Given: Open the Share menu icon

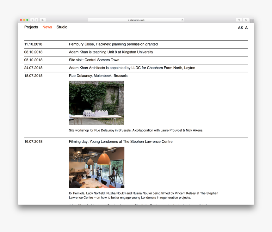Looking at the screenshot, I should [239, 20].
